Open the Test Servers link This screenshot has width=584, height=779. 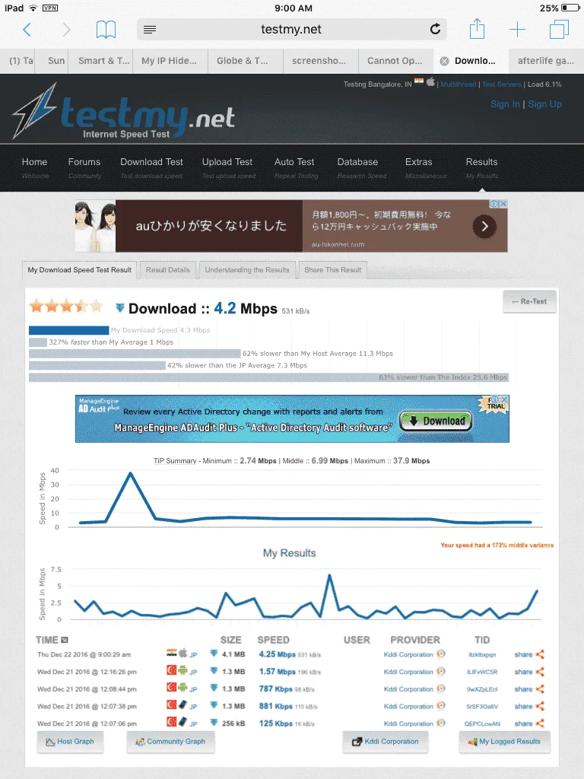point(502,84)
